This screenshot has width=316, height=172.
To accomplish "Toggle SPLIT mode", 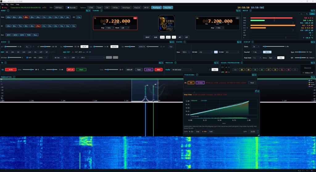I will [148, 37].
